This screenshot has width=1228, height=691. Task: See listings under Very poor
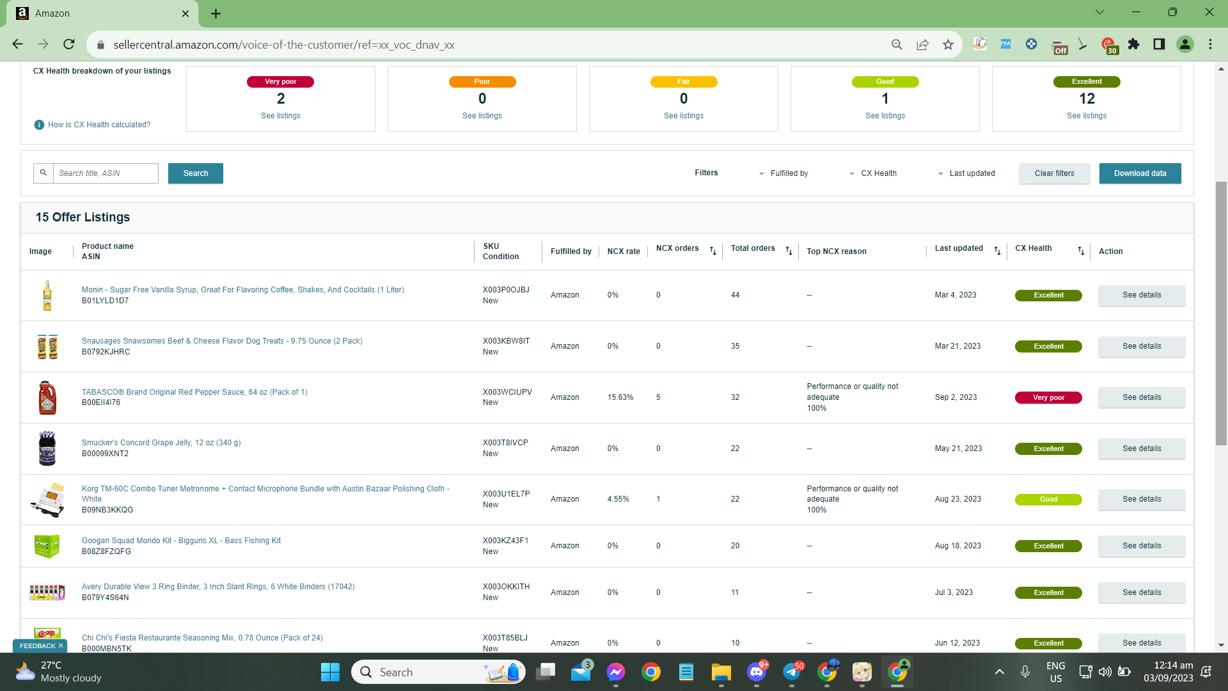tap(281, 116)
